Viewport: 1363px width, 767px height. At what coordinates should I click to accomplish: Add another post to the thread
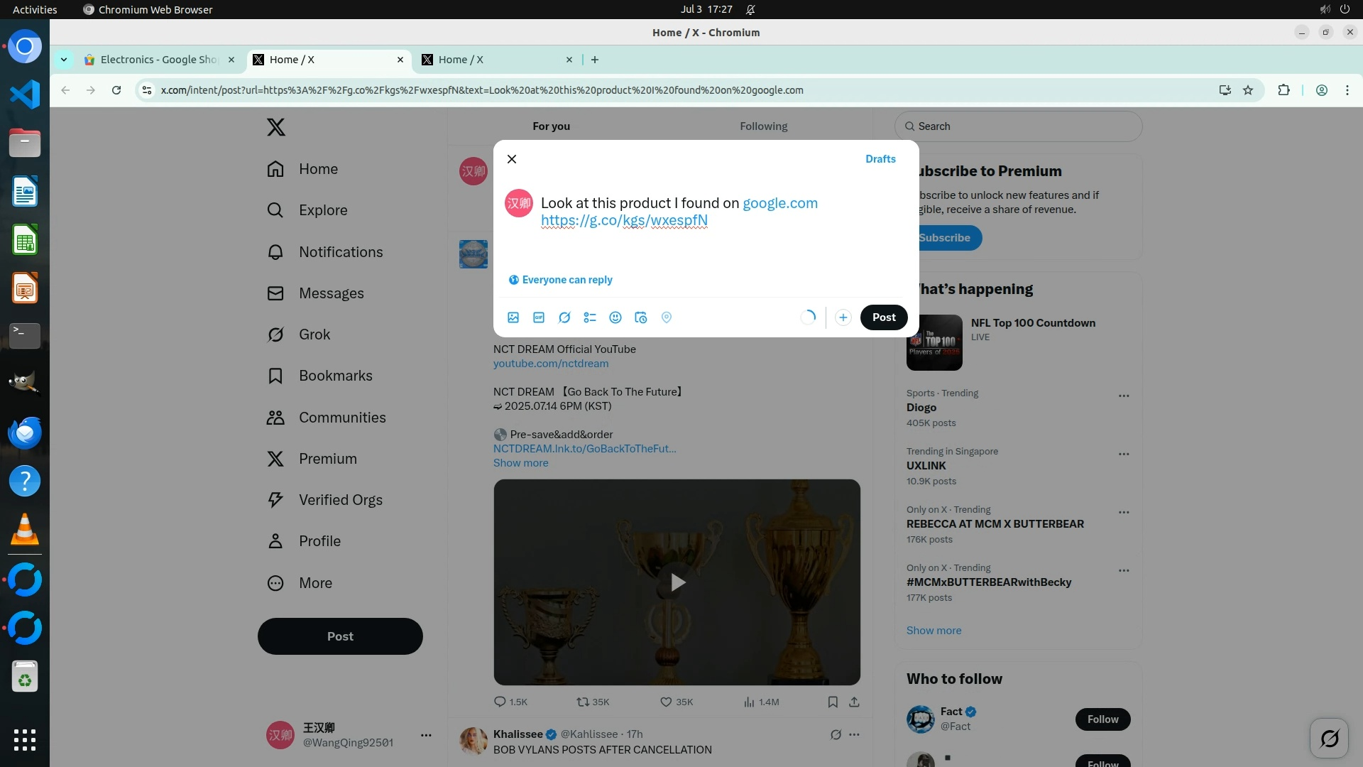pos(843,317)
